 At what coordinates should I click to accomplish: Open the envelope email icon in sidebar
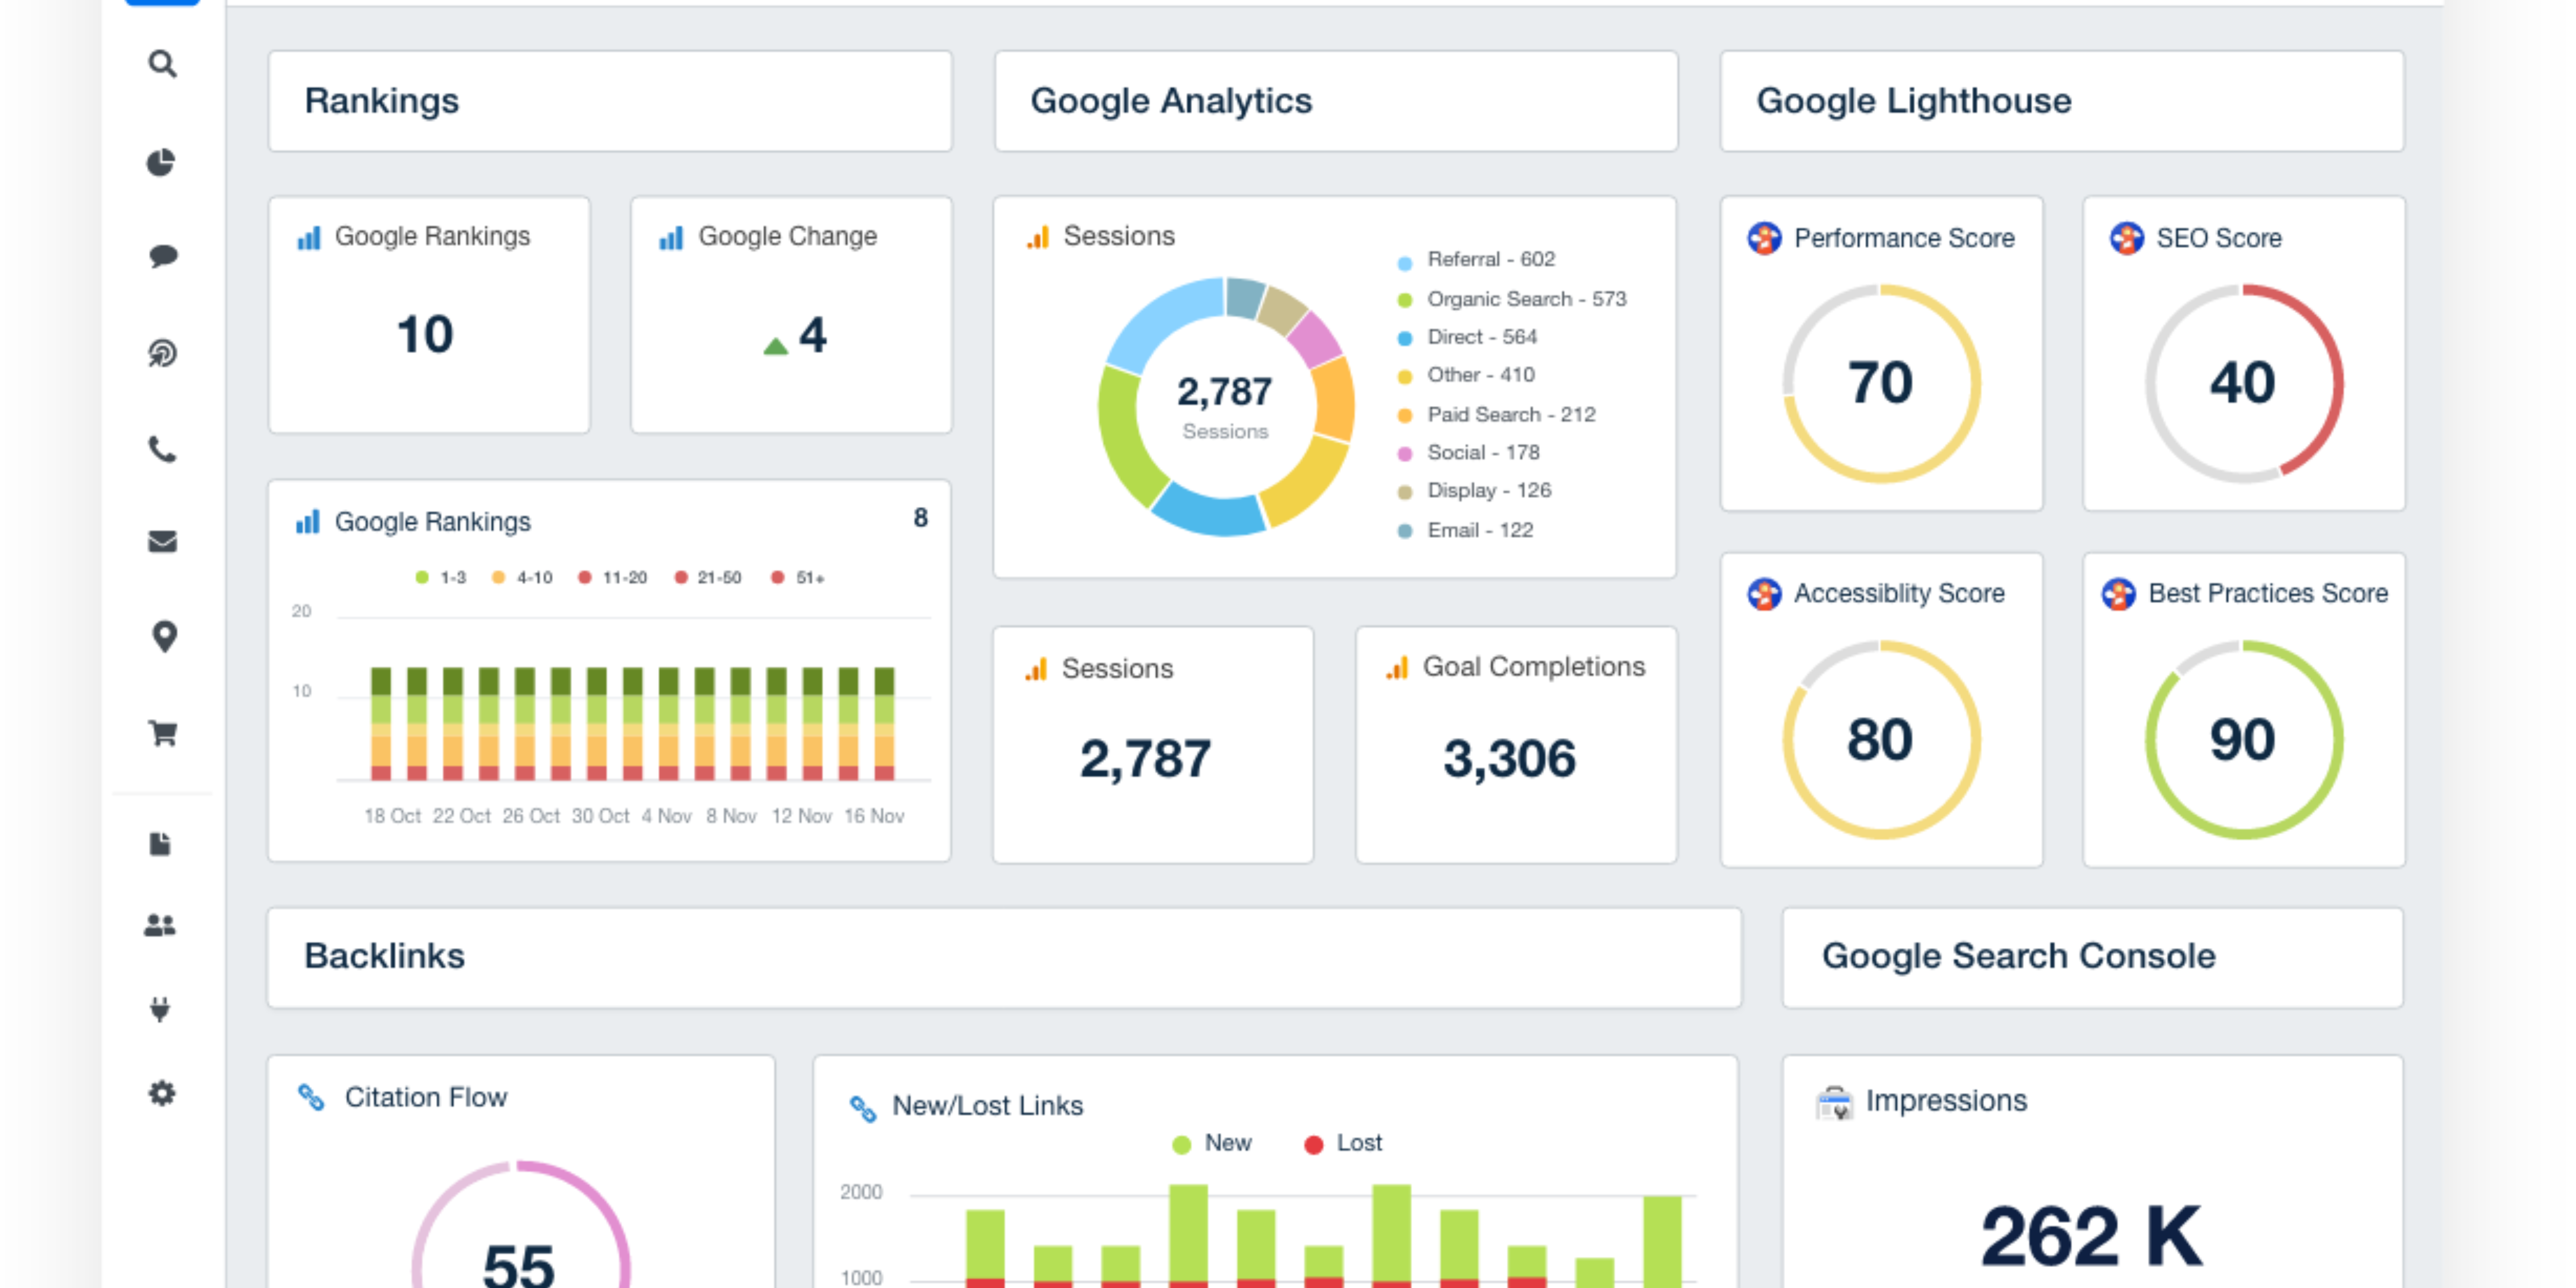click(x=162, y=541)
